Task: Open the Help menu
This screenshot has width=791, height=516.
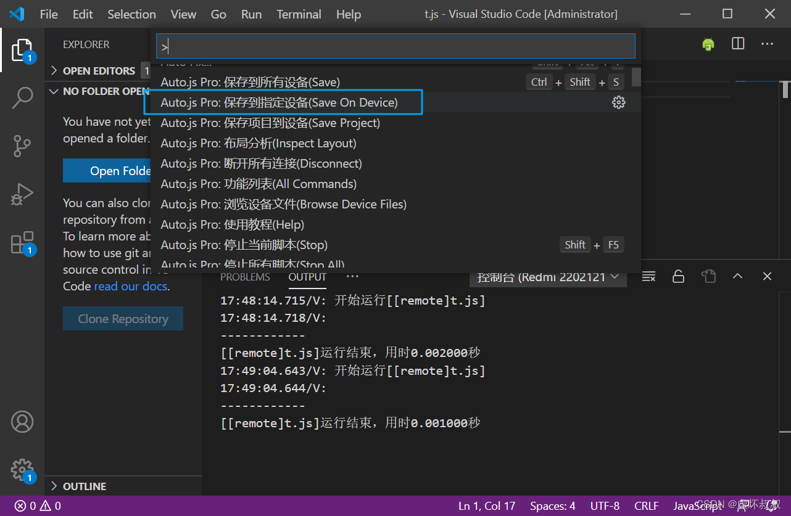Action: 349,14
